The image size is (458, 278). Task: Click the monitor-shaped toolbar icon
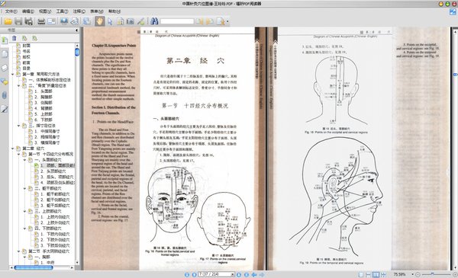click(64, 21)
